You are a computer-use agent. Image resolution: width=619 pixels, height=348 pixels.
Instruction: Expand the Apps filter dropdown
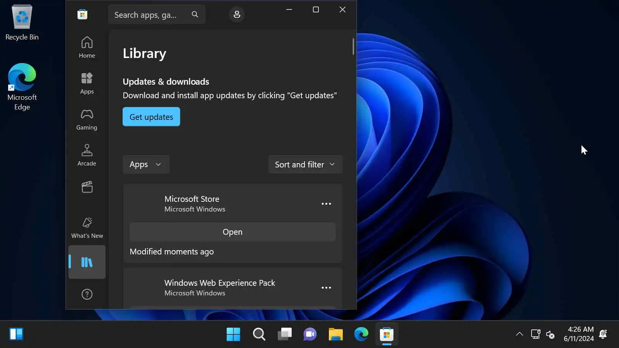146,164
